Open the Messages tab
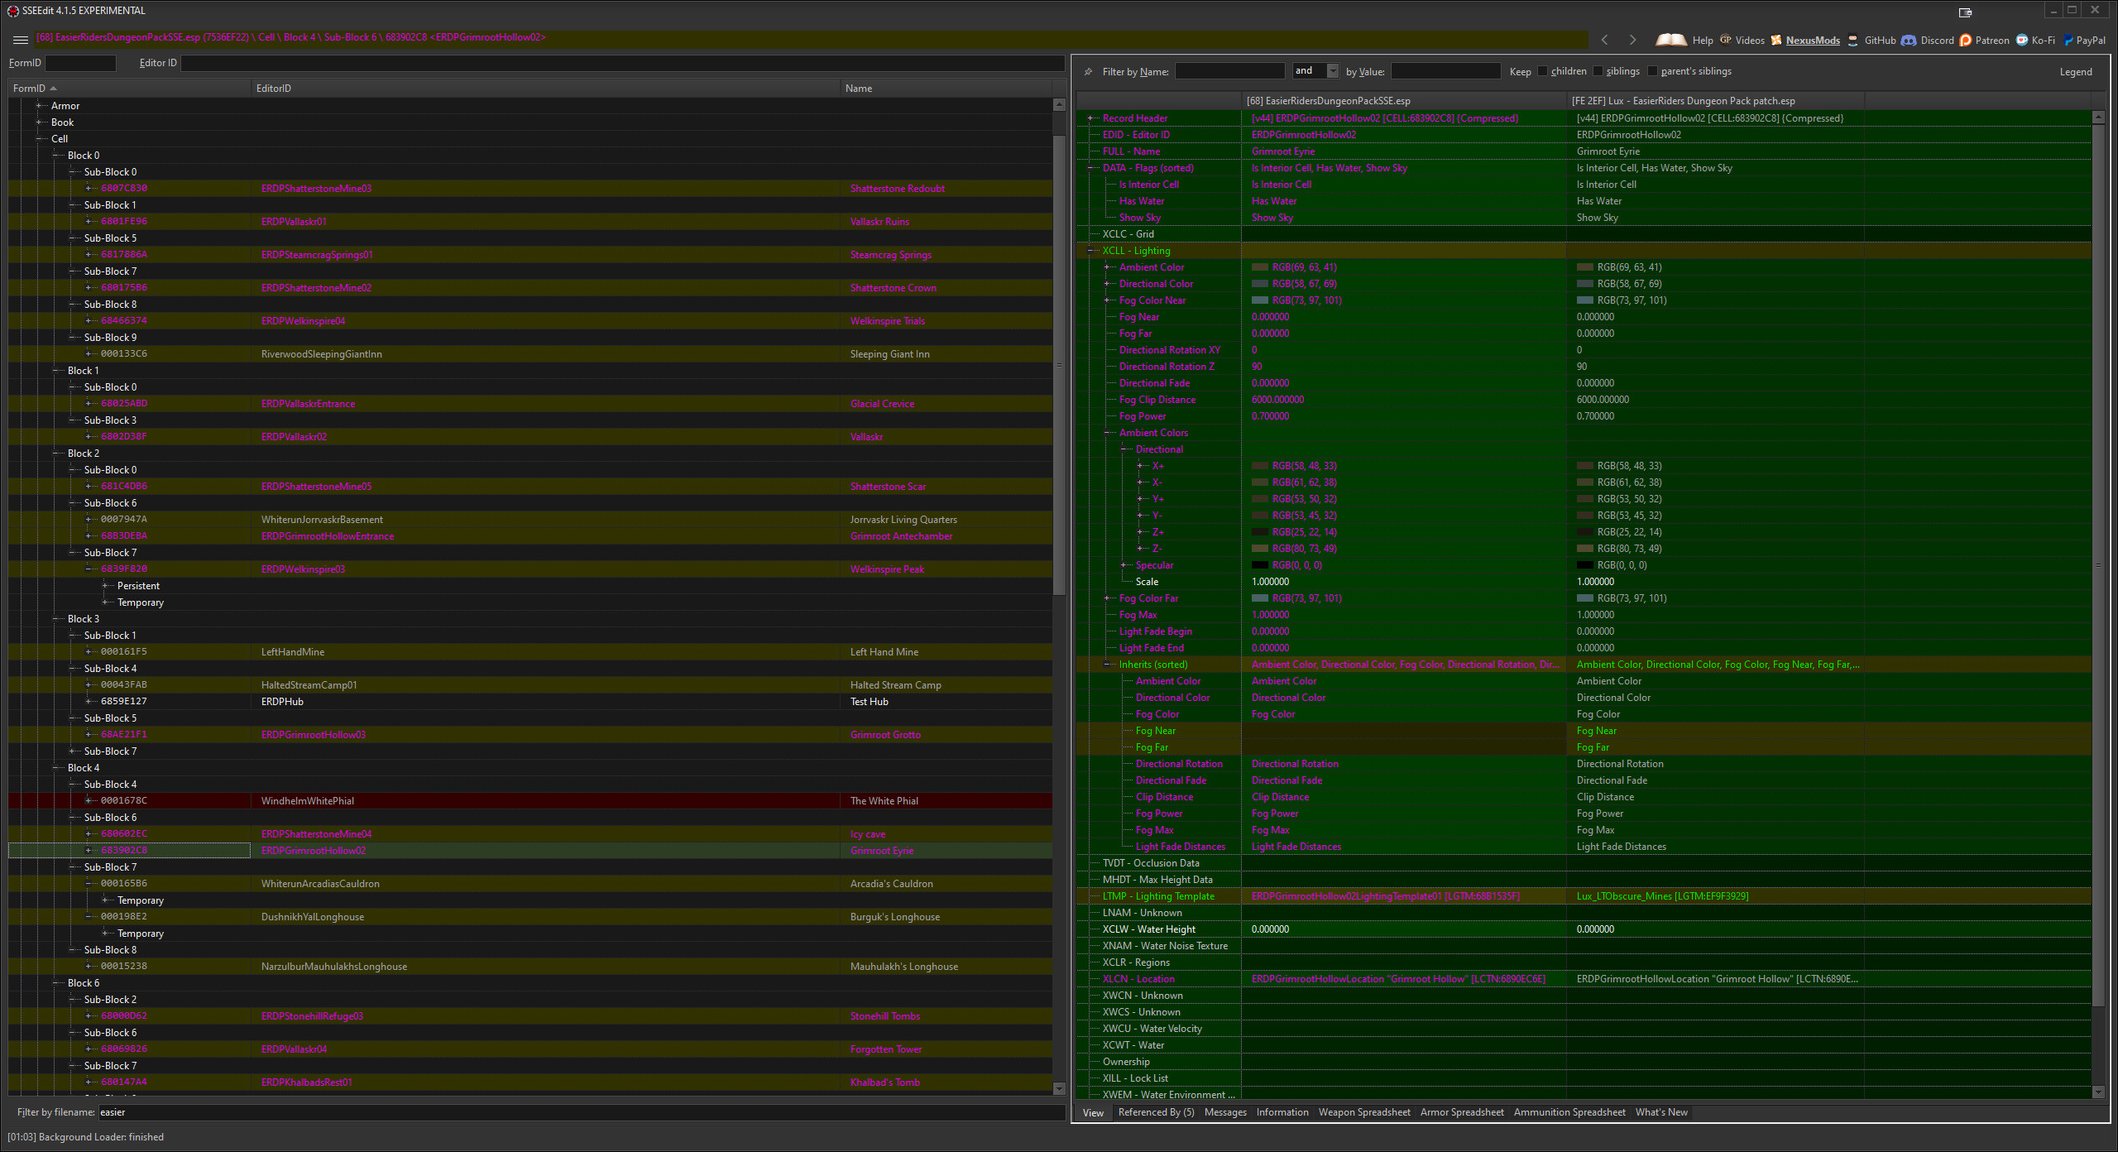The image size is (2118, 1152). pos(1225,1112)
